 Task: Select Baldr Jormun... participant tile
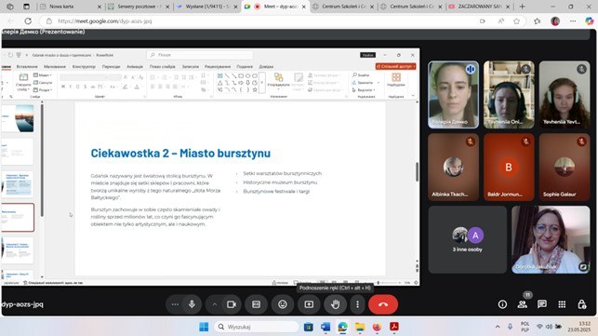point(509,168)
